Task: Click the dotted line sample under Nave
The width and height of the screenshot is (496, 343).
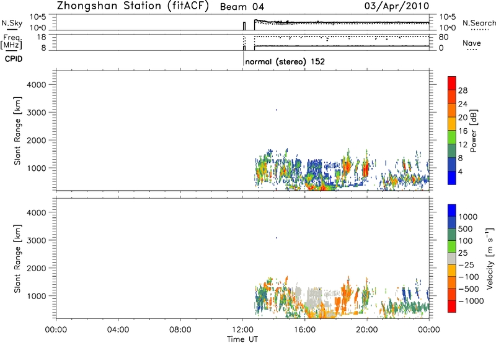Action: tap(472, 50)
